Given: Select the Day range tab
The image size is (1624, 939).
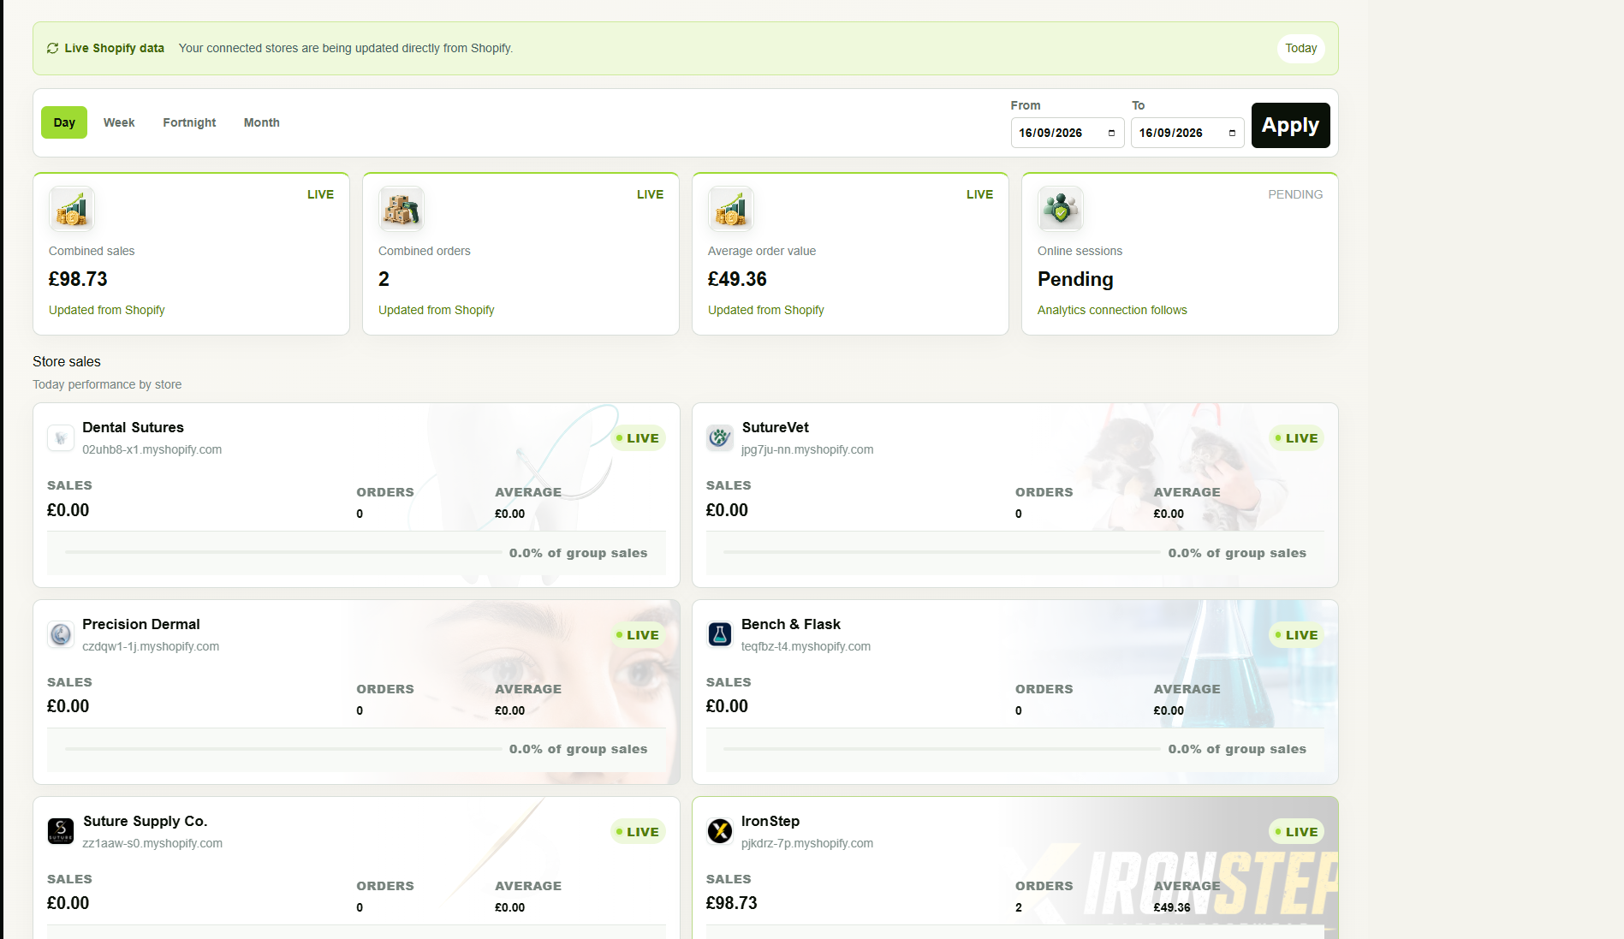Looking at the screenshot, I should tap(64, 122).
